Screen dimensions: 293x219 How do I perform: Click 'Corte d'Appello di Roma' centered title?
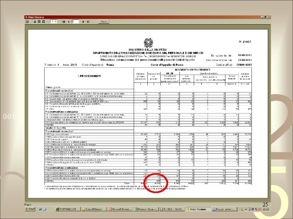(x=167, y=65)
